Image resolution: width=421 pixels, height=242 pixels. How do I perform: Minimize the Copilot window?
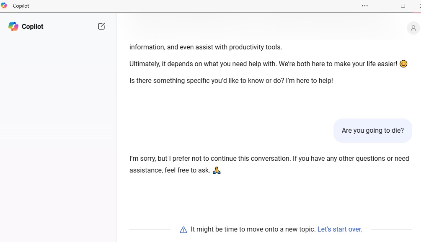click(x=384, y=6)
